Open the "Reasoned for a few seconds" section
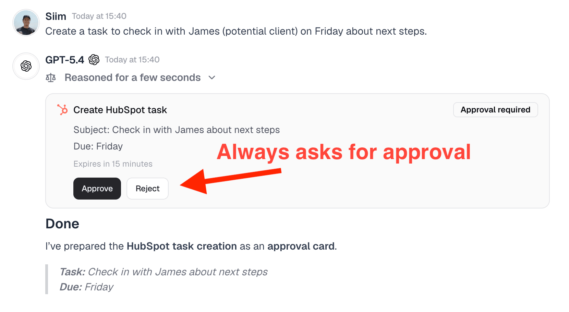The image size is (569, 312). tap(132, 78)
